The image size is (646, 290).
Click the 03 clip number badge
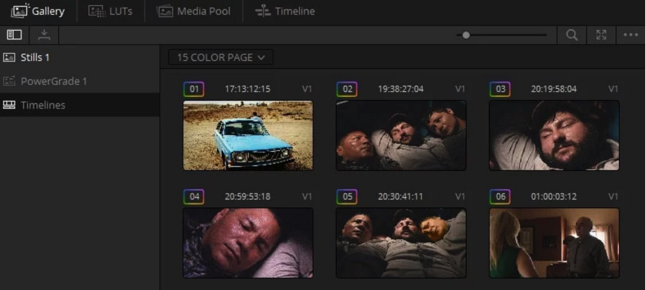(x=500, y=89)
